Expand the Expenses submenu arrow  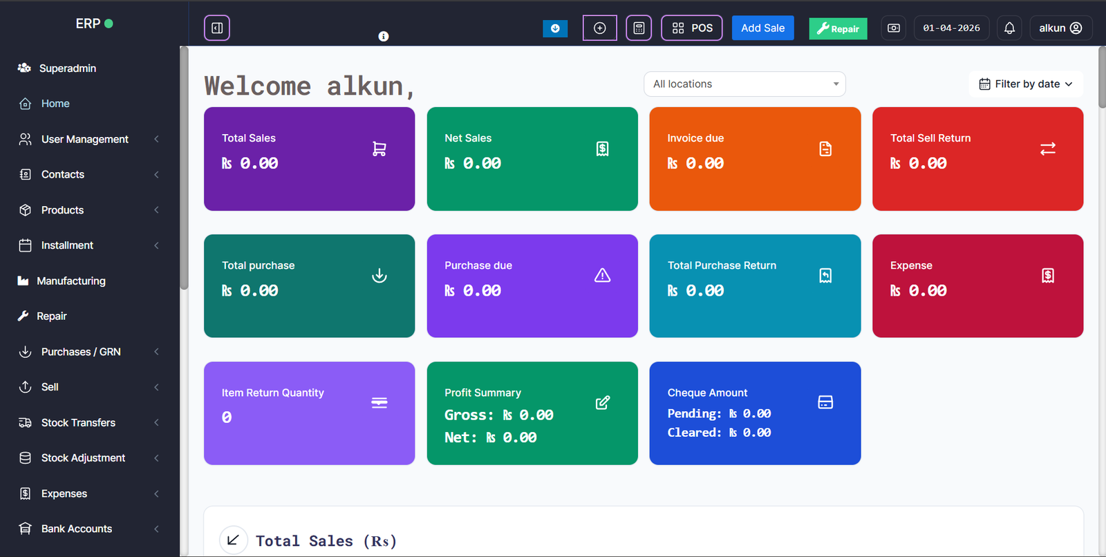(156, 493)
